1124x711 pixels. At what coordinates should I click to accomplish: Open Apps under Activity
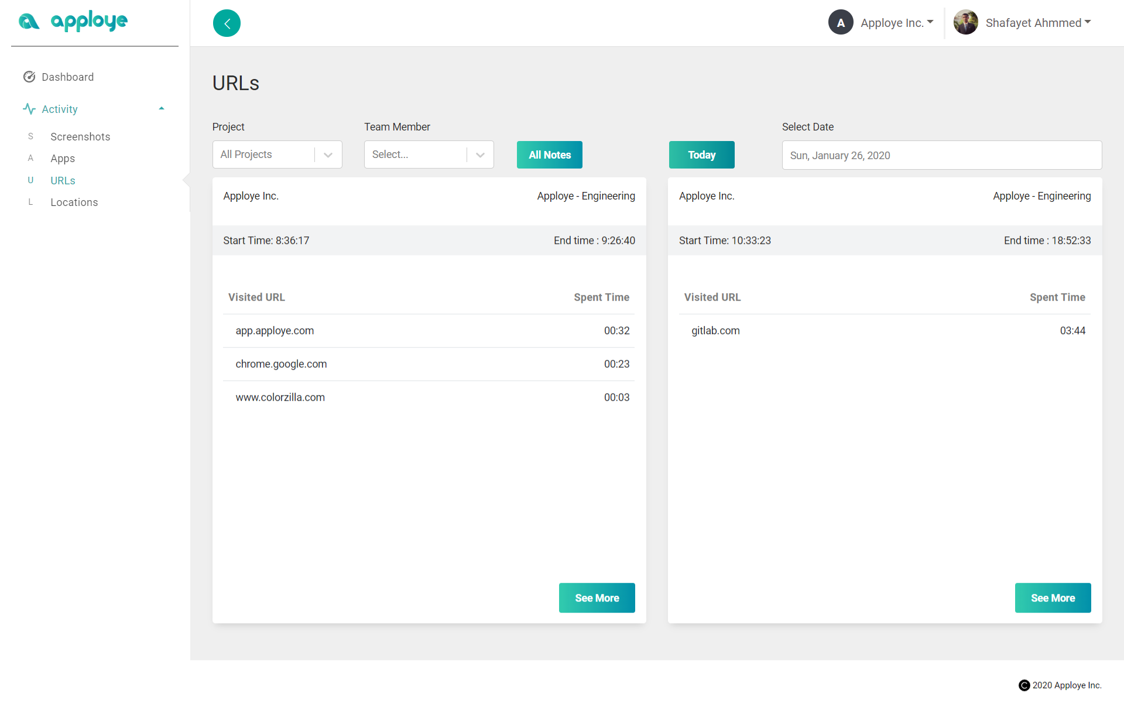click(63, 159)
